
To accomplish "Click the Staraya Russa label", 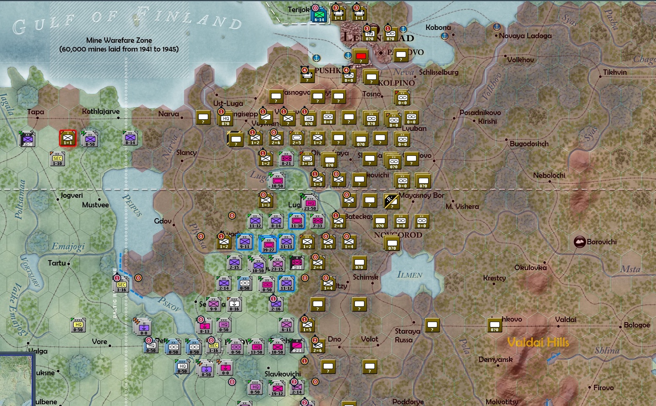I will tap(407, 335).
